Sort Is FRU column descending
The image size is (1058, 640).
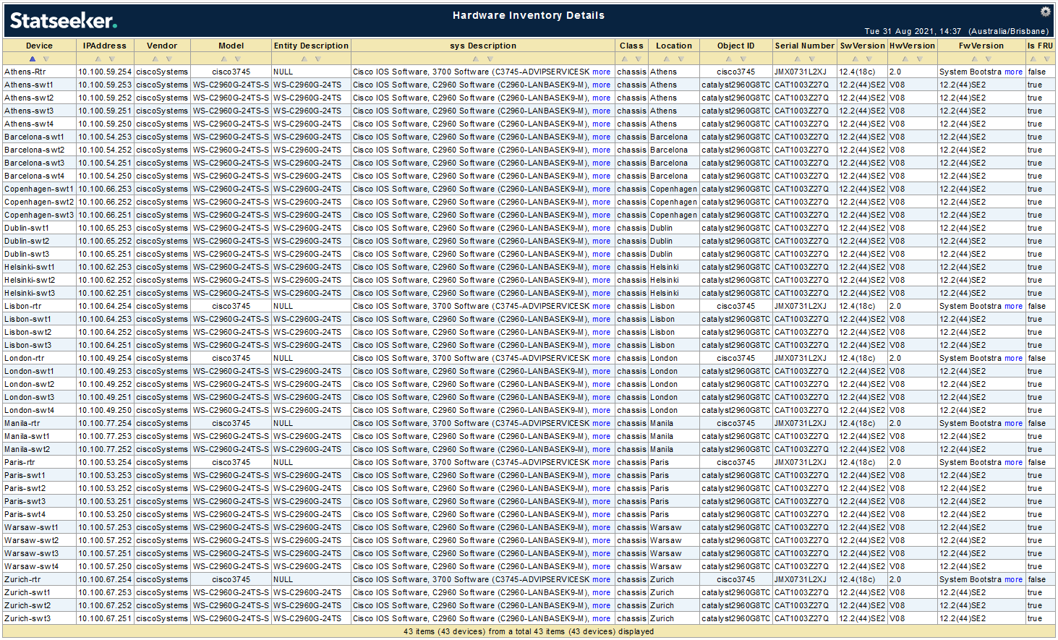(x=1047, y=59)
